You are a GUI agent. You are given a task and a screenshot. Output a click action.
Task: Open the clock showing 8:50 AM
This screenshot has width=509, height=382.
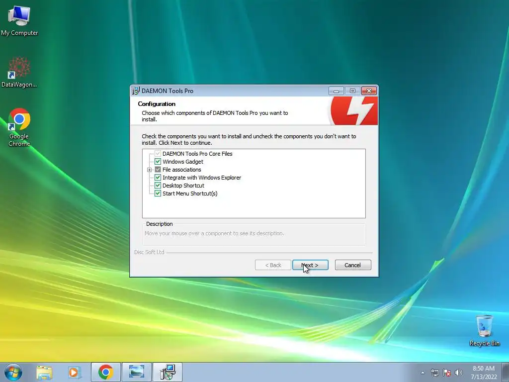click(484, 372)
